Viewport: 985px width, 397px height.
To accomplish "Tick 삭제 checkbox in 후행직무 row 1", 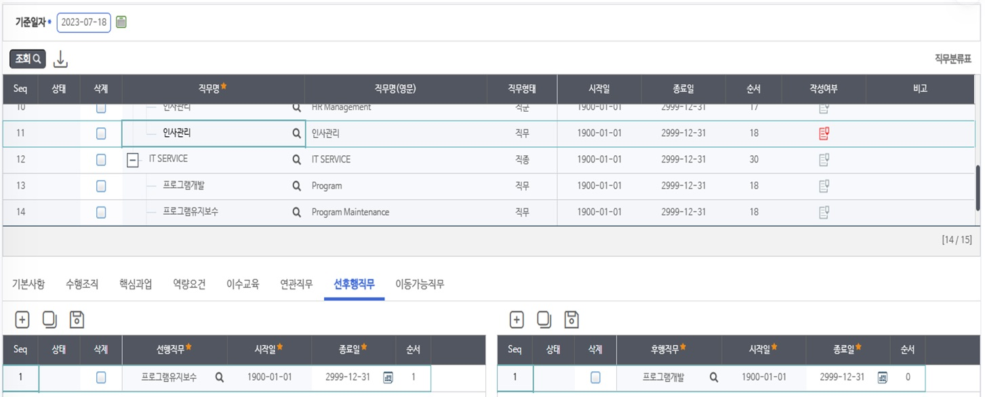I will click(x=595, y=378).
